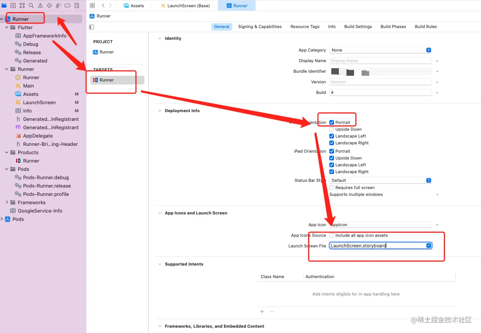
Task: Open the Symbol navigator
Action: [x=22, y=6]
